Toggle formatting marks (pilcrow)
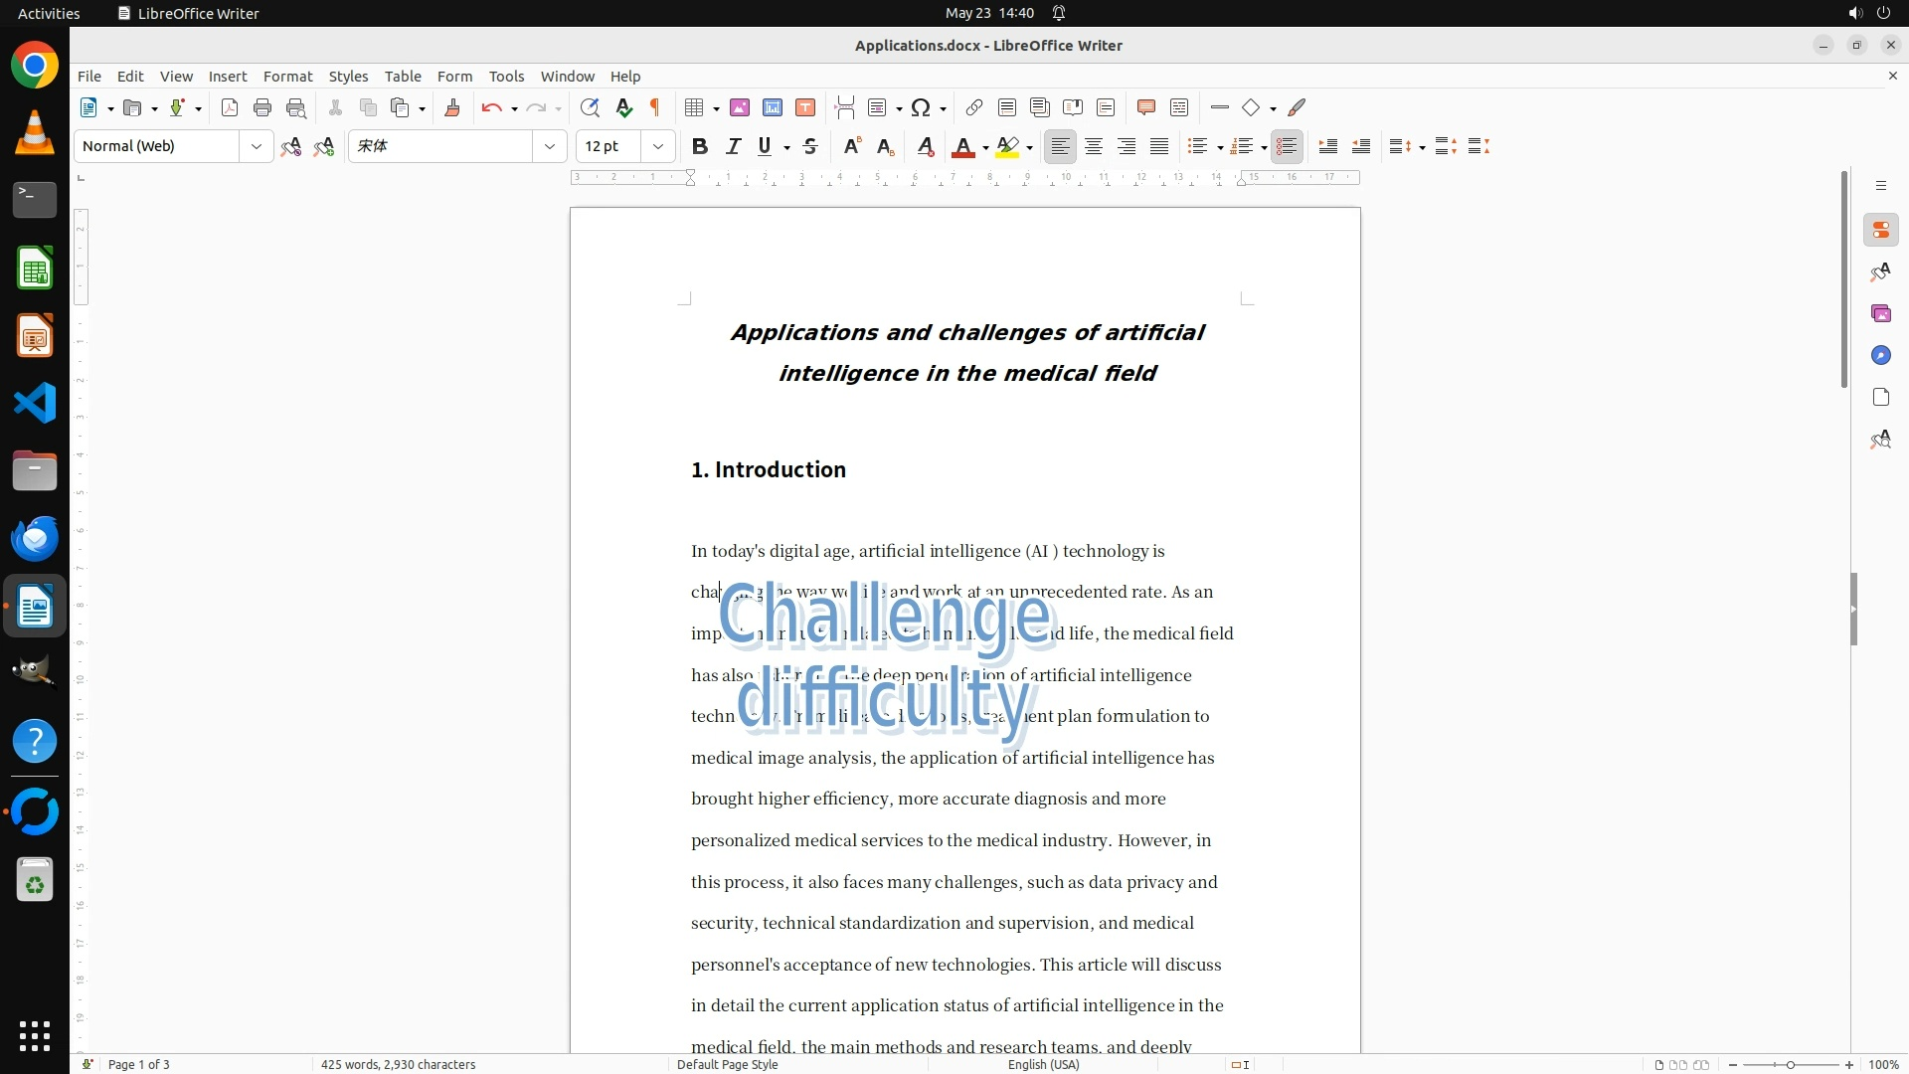1909x1074 pixels. point(655,108)
